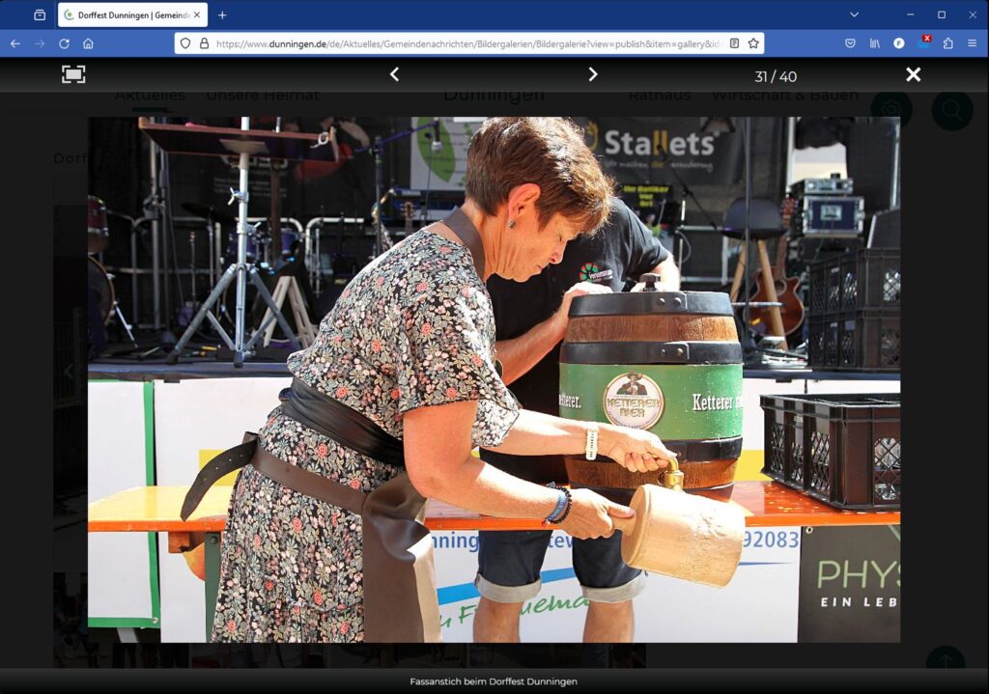Close the Dorffest Dunningen tab
The width and height of the screenshot is (989, 694).
pos(197,15)
